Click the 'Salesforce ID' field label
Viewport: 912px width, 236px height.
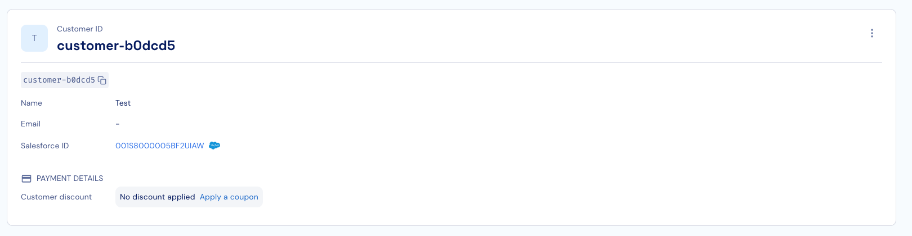tap(44, 146)
